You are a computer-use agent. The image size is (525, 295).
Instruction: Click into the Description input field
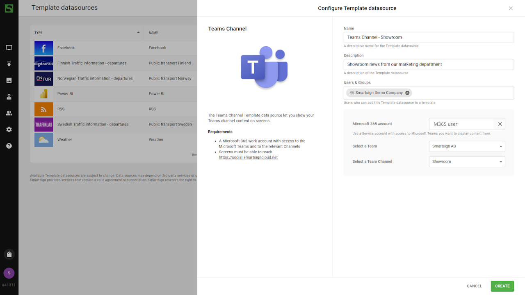(428, 64)
